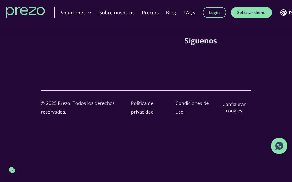Open WhatsApp chat floating button
The width and height of the screenshot is (292, 182).
pos(279,146)
